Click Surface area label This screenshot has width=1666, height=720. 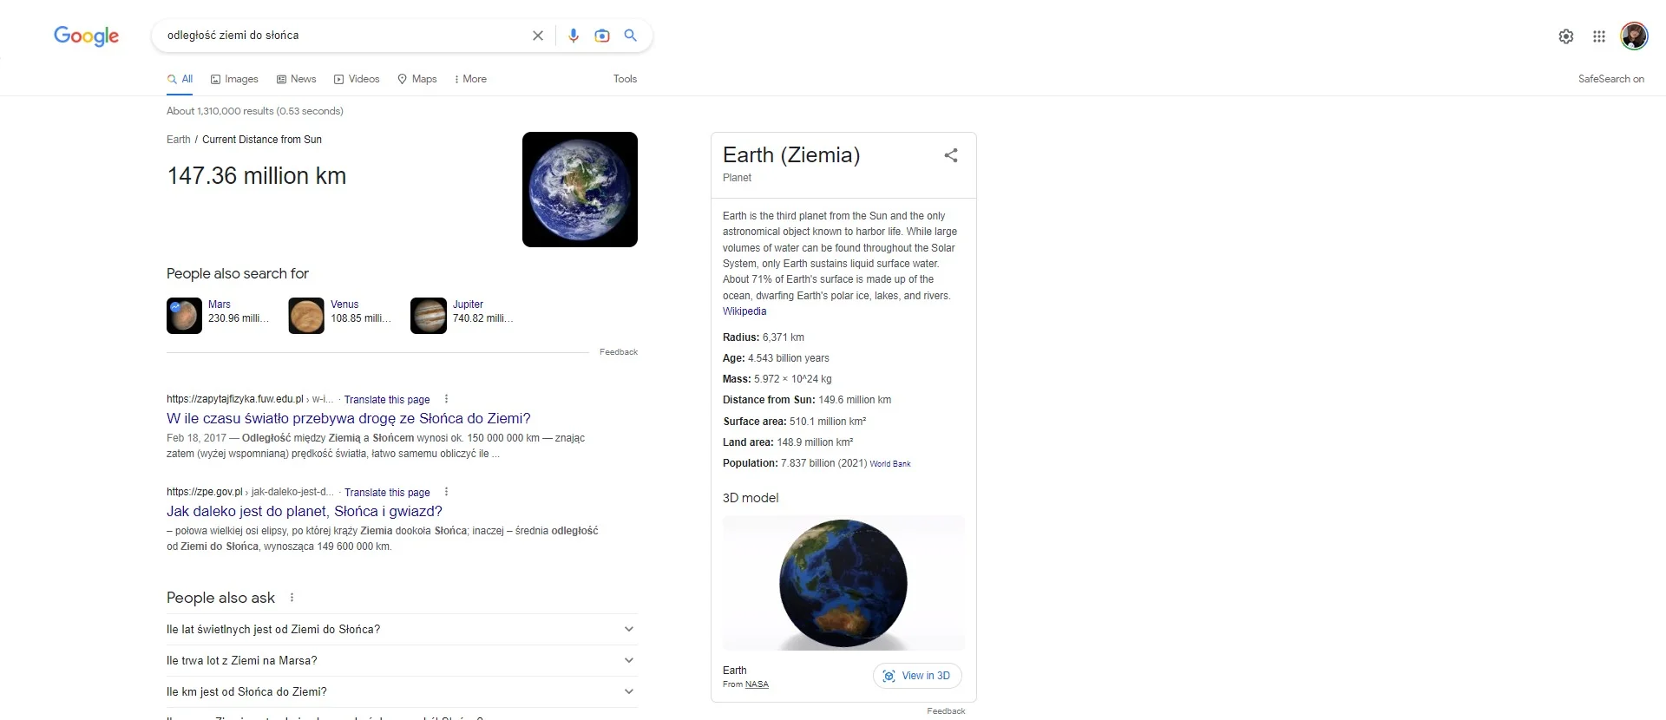(755, 422)
